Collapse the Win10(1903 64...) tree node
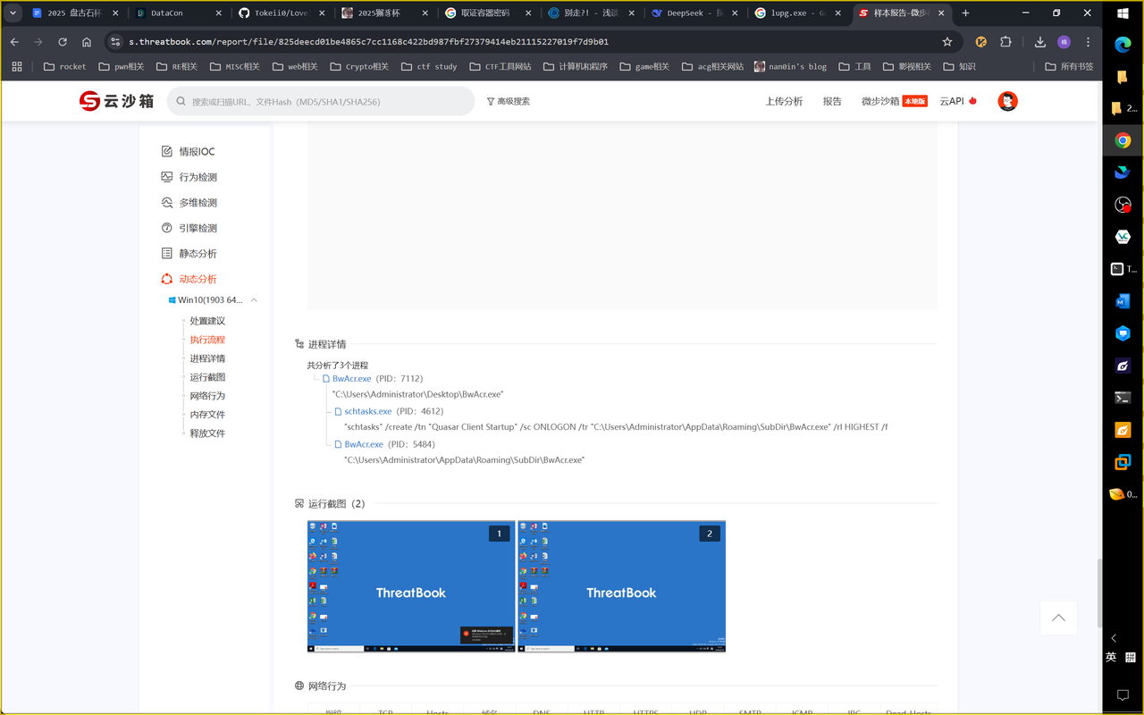Image resolution: width=1144 pixels, height=715 pixels. [x=254, y=300]
